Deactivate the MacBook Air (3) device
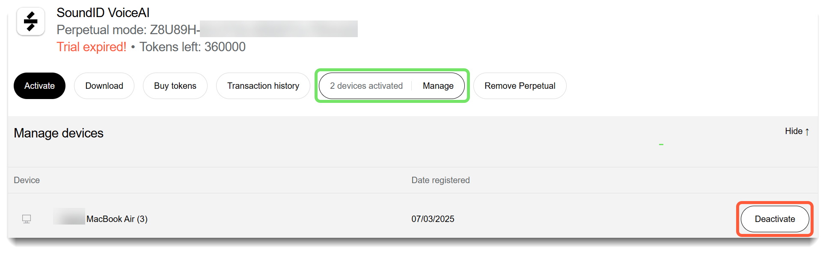Screen dimensions: 826x254 point(775,219)
